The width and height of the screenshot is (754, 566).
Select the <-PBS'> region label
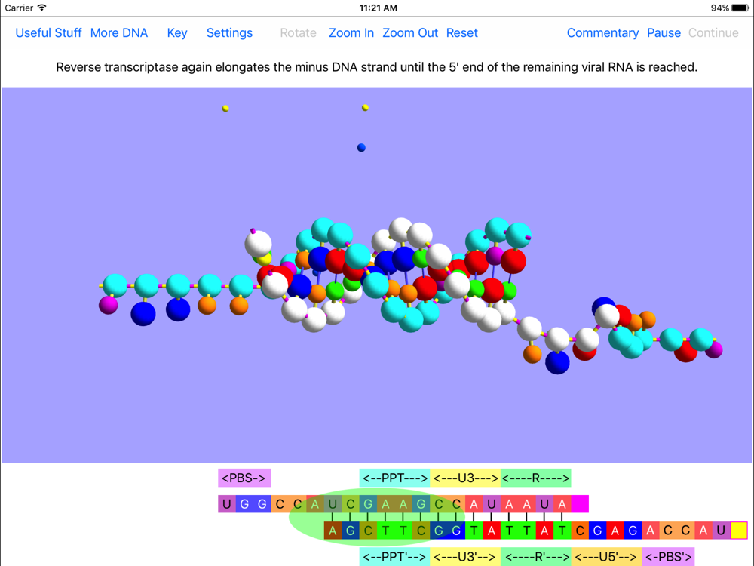668,556
